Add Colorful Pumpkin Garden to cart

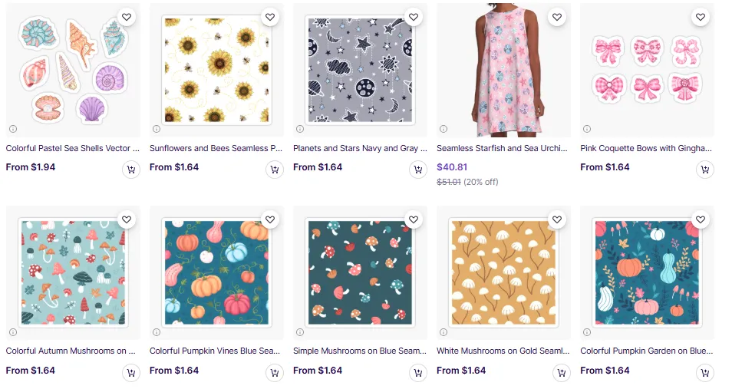(x=705, y=373)
